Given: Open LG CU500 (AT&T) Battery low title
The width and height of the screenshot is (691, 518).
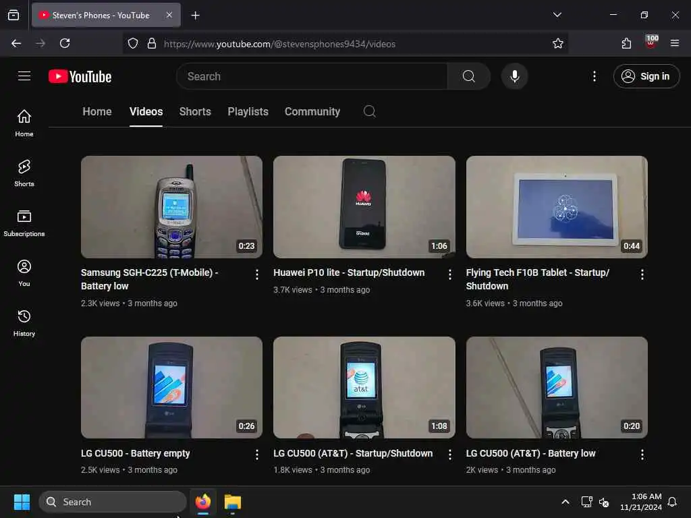Looking at the screenshot, I should tap(530, 453).
